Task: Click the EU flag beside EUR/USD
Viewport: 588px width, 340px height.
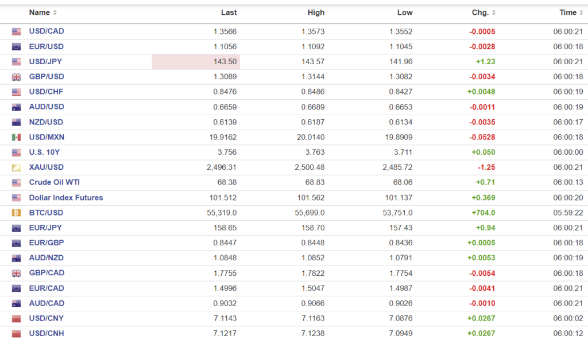Action: [16, 47]
